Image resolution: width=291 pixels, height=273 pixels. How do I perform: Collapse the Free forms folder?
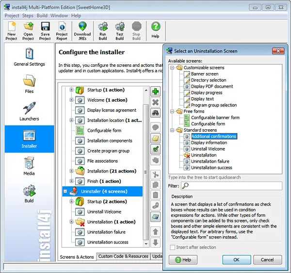coord(172,111)
